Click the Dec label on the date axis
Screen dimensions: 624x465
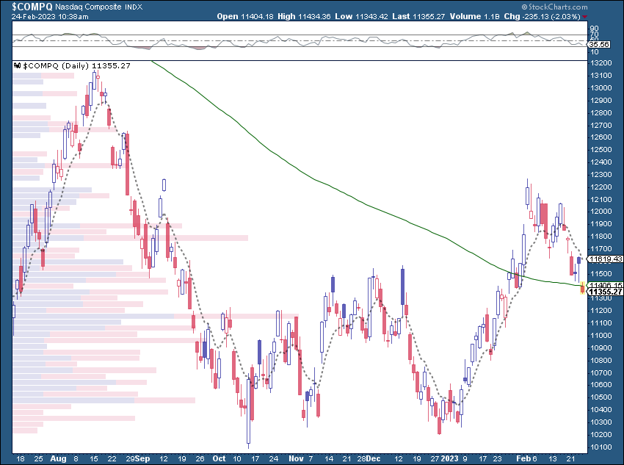tap(373, 458)
